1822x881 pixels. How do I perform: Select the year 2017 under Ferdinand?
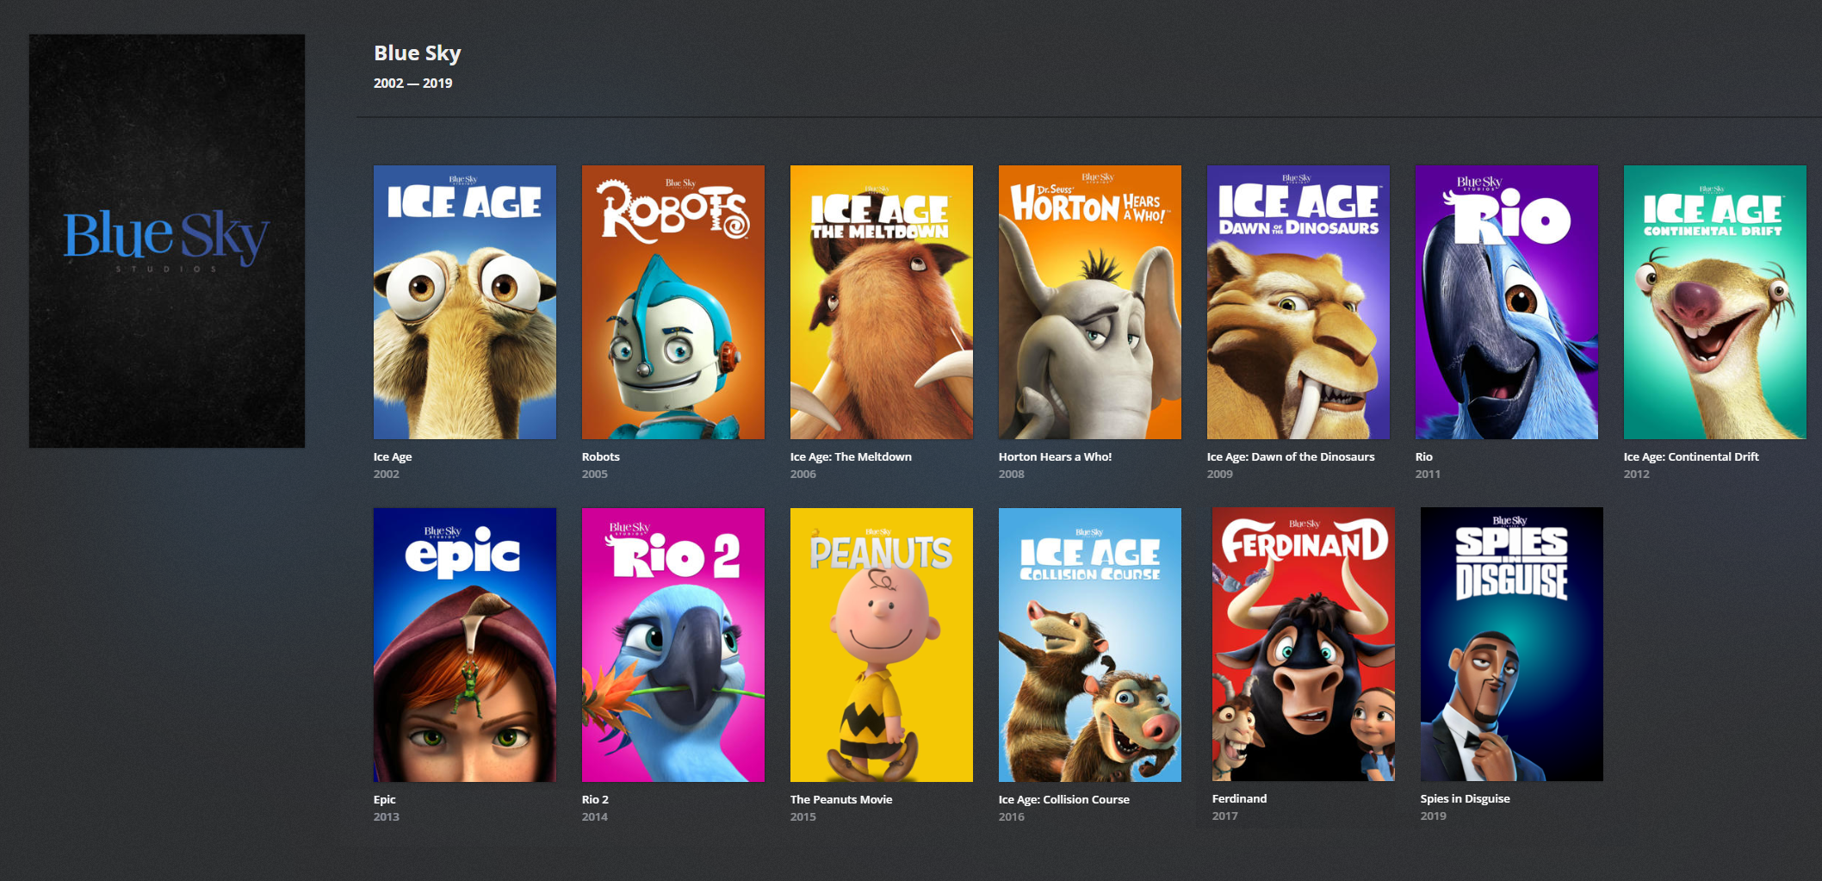(x=1225, y=816)
